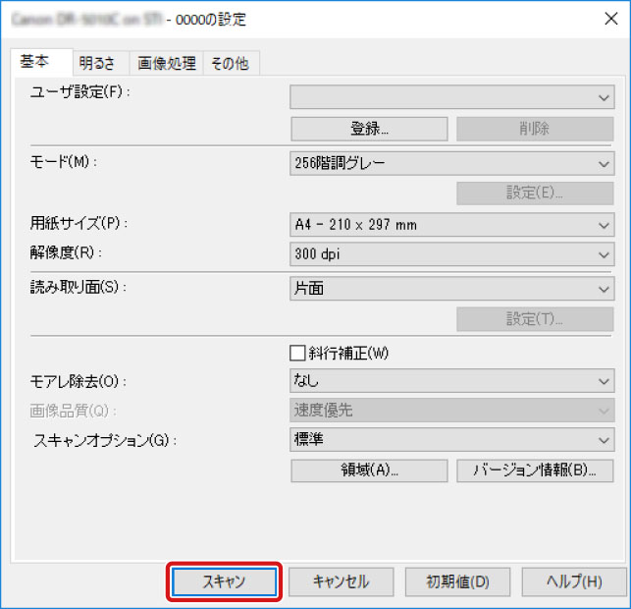Viewport: 631px width, 609px height.
Task: Open the モード dropdown showing 256階調グレー
Action: [x=451, y=163]
